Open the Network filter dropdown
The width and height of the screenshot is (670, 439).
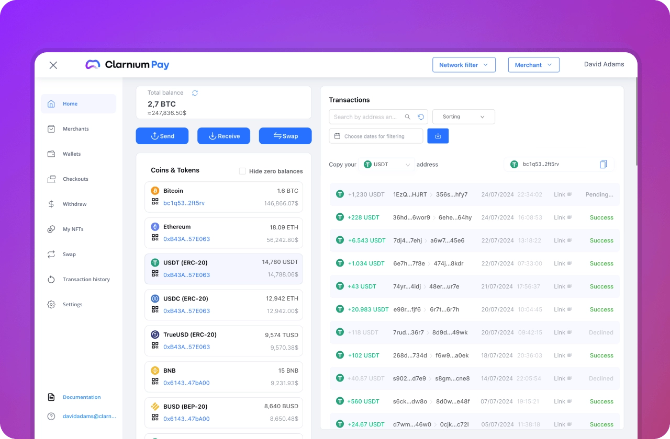click(464, 65)
